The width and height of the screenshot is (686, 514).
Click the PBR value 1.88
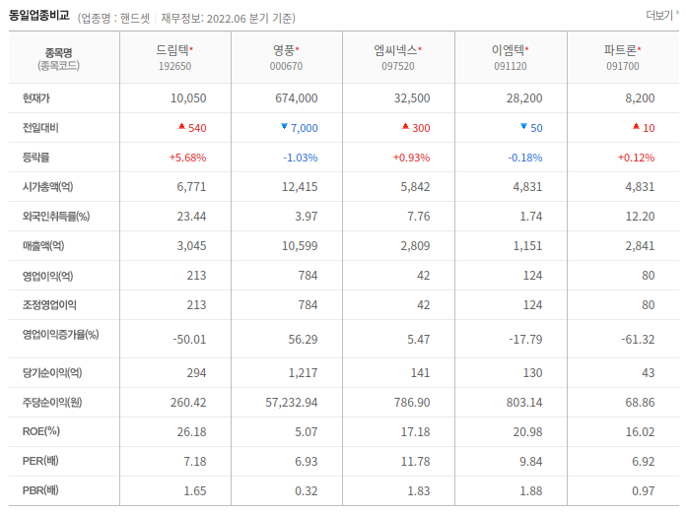[x=530, y=490]
